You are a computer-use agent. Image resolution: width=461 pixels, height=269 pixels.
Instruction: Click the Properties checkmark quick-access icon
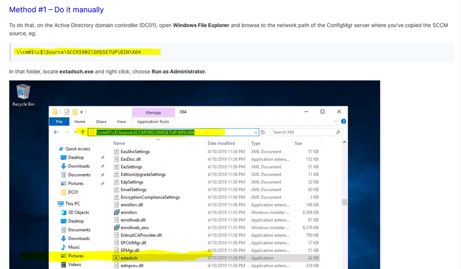[x=67, y=111]
